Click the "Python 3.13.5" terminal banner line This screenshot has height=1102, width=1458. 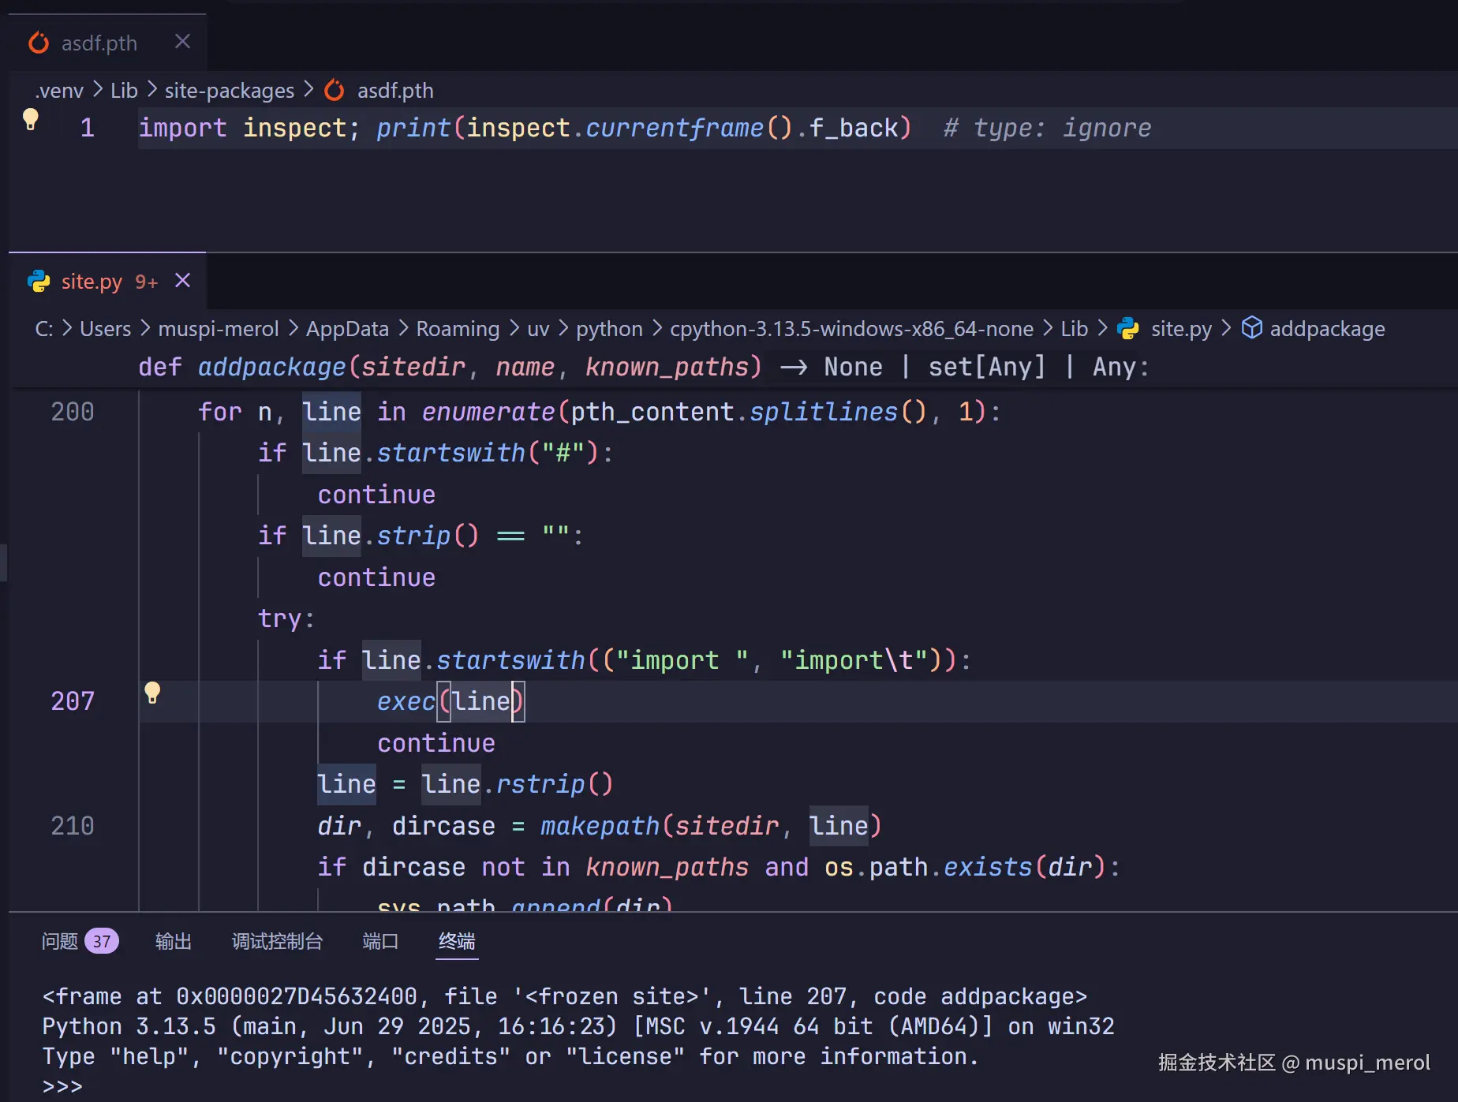coord(578,1027)
